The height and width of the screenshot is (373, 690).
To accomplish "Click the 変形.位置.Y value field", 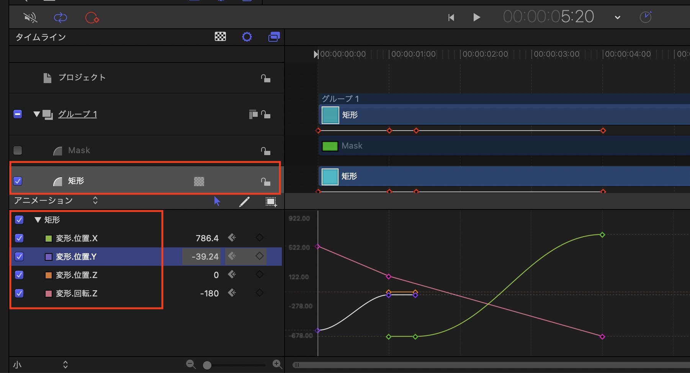I will [x=201, y=257].
